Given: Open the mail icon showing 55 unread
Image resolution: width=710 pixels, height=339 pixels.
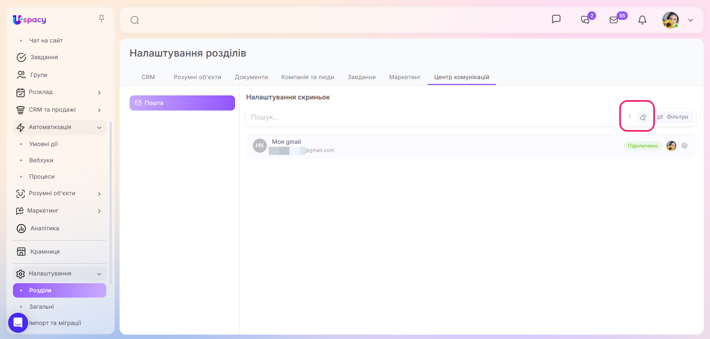Looking at the screenshot, I should coord(614,20).
